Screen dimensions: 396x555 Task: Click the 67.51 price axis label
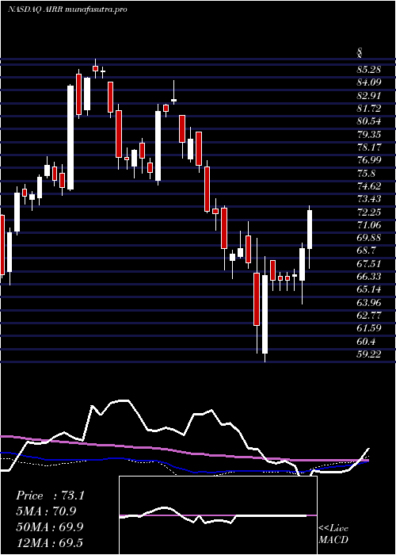click(369, 264)
